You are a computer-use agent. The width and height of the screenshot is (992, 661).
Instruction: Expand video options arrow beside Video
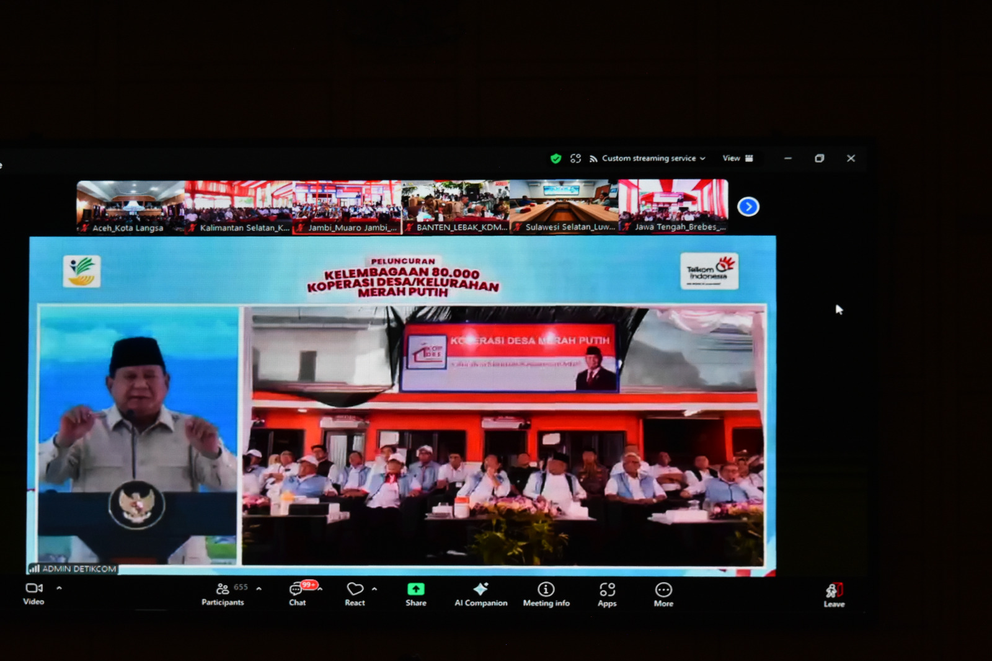(60, 588)
